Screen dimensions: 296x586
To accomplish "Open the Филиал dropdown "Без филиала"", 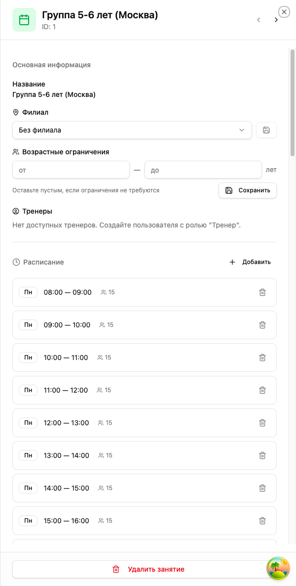I will click(132, 130).
